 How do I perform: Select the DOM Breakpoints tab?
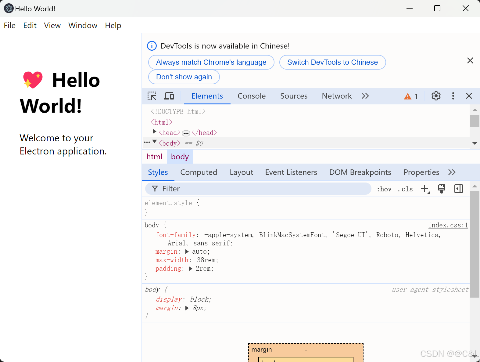[x=360, y=172]
